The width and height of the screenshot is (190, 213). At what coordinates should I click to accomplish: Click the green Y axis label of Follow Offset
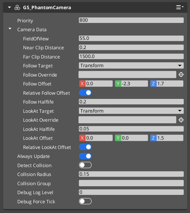tap(117, 83)
